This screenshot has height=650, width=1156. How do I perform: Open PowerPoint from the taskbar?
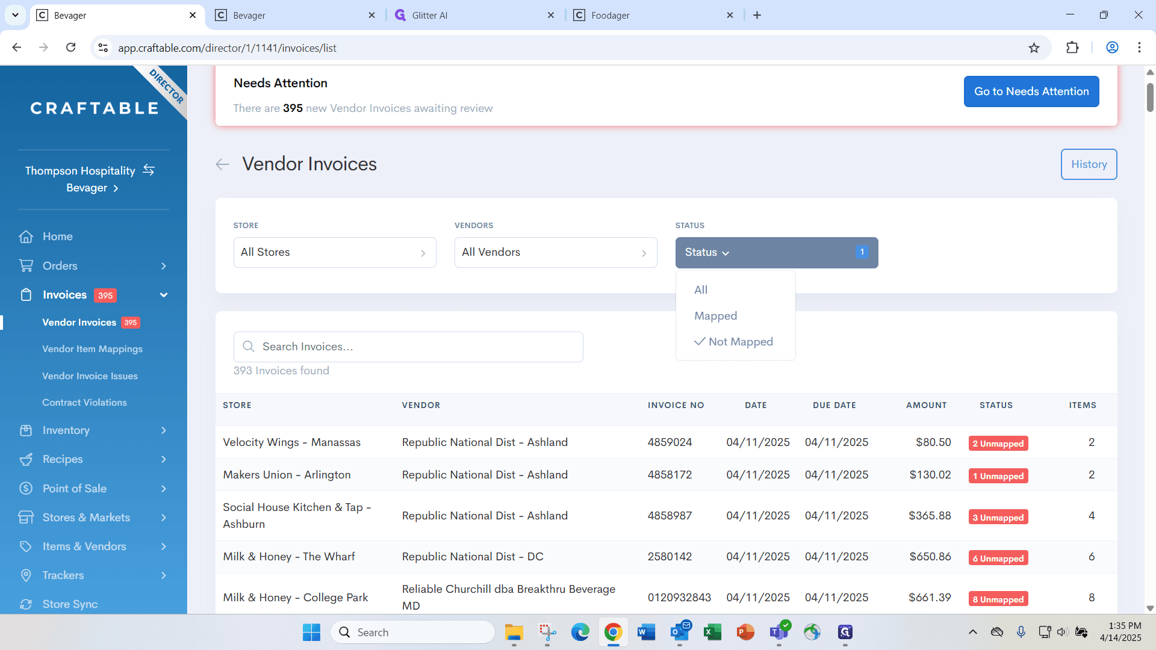[x=745, y=632]
